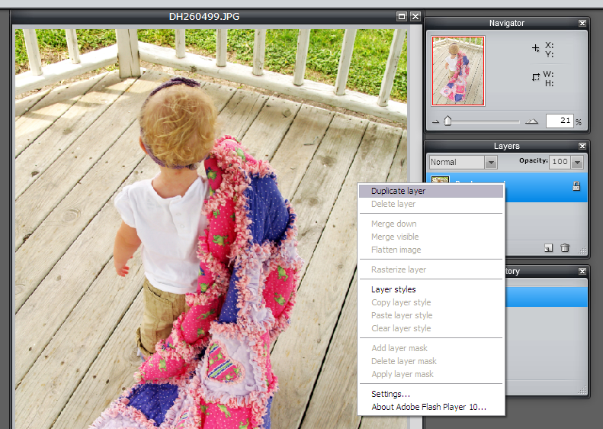Click the New layer icon in Layers panel
Viewport: 603px width, 429px height.
point(549,248)
